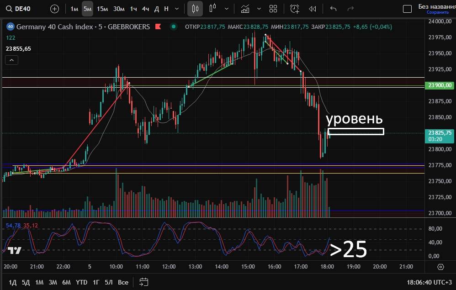The height and width of the screenshot is (290, 456).
Task: Select the YTD date range
Action: [x=81, y=282]
